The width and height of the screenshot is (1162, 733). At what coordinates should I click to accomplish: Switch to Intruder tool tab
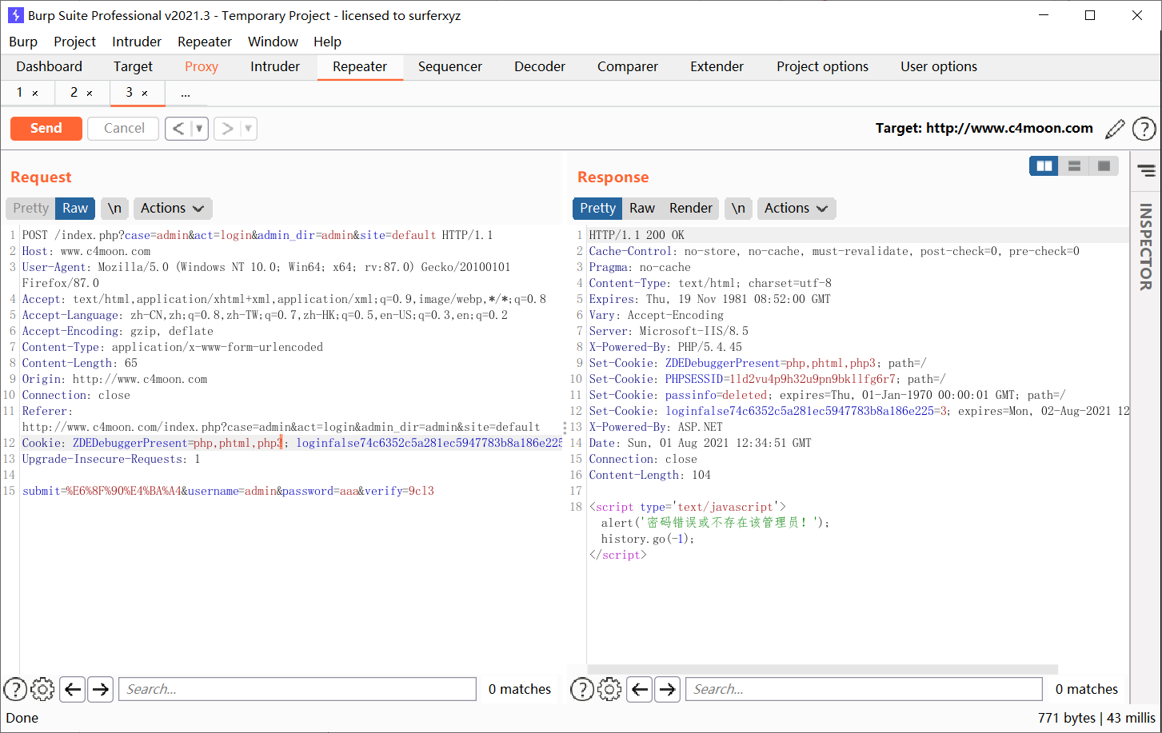coord(275,67)
